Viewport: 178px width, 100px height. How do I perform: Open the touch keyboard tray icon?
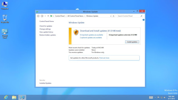click(151, 98)
